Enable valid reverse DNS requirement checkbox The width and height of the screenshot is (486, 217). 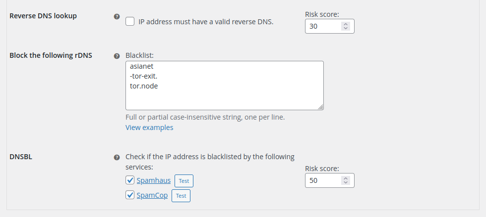tap(130, 21)
